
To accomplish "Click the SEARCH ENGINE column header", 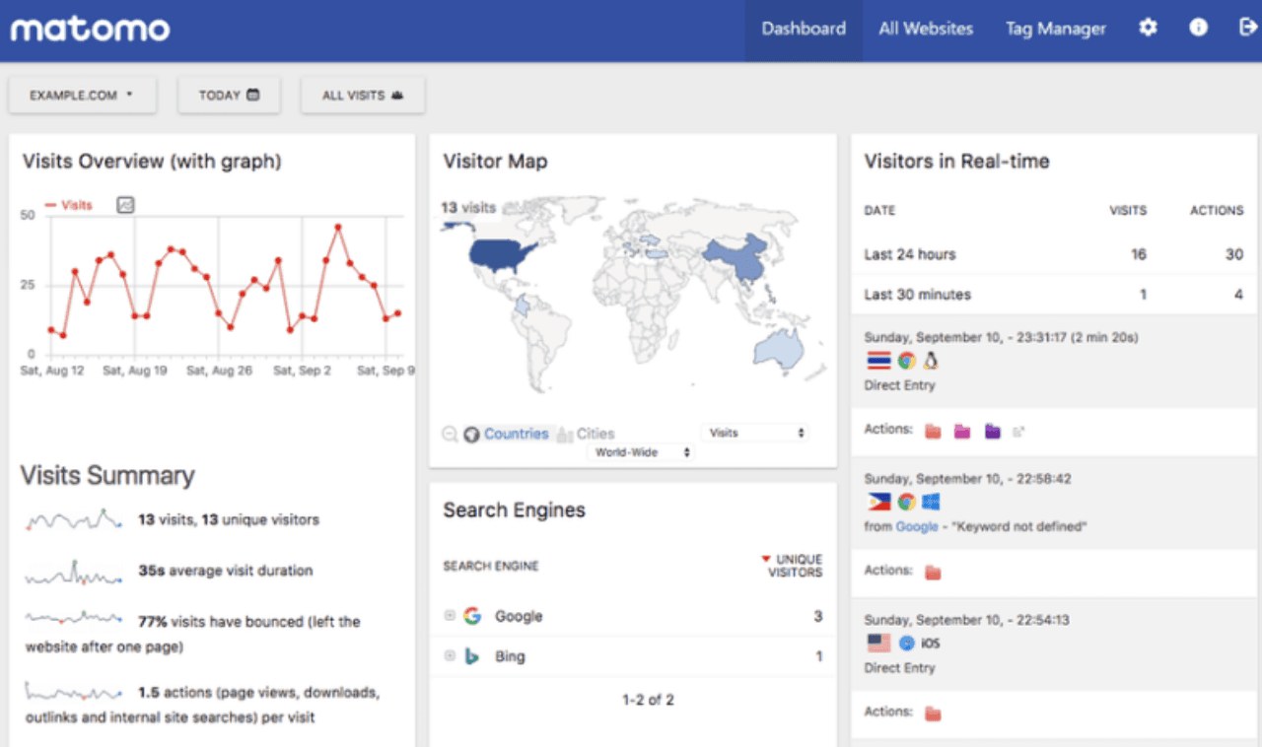I will 491,567.
